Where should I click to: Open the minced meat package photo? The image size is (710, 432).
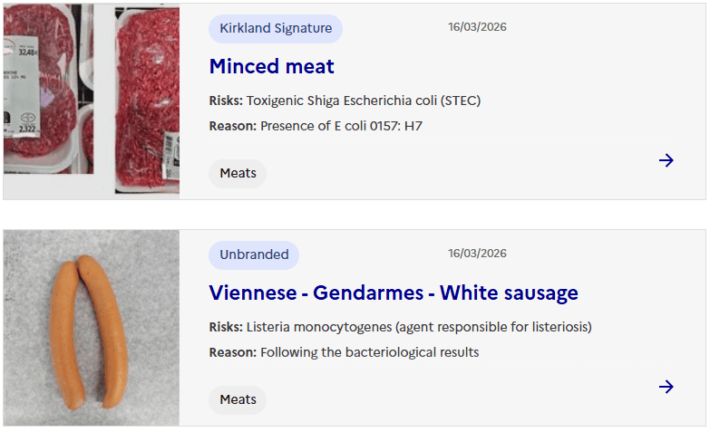[91, 101]
